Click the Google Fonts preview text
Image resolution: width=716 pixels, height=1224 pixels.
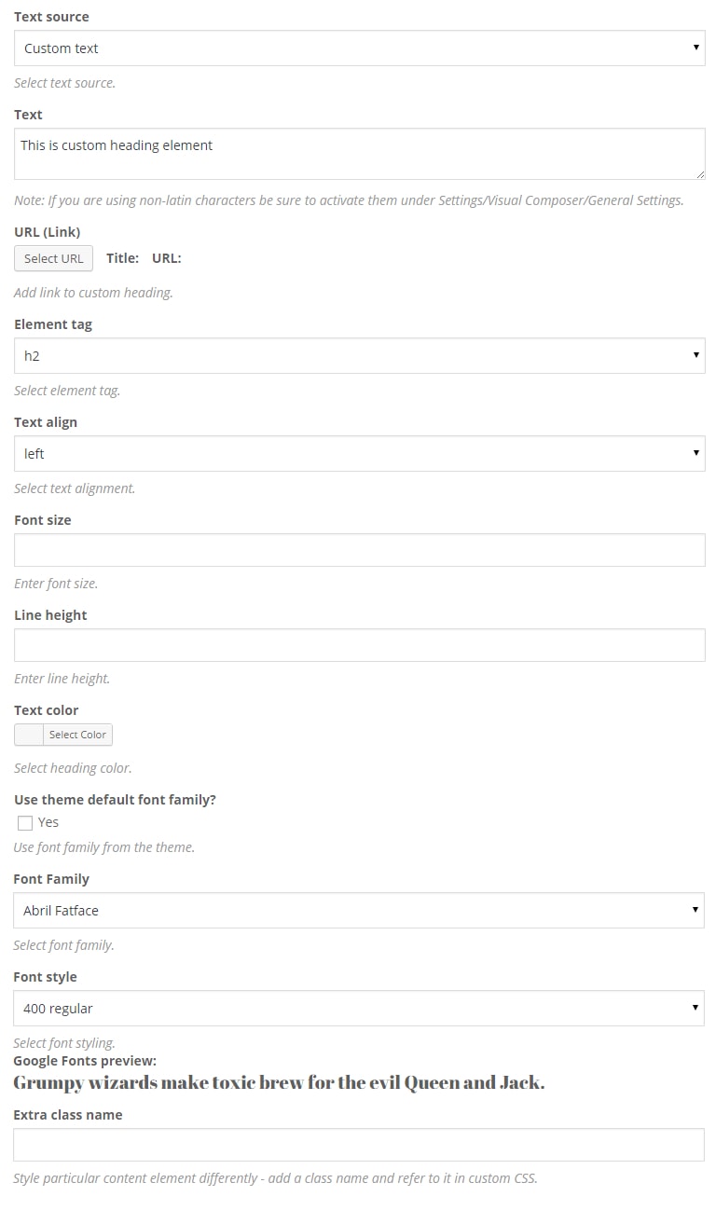click(279, 1083)
